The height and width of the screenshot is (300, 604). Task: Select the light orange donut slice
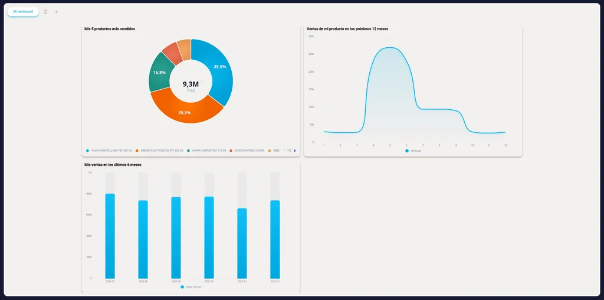(x=184, y=48)
